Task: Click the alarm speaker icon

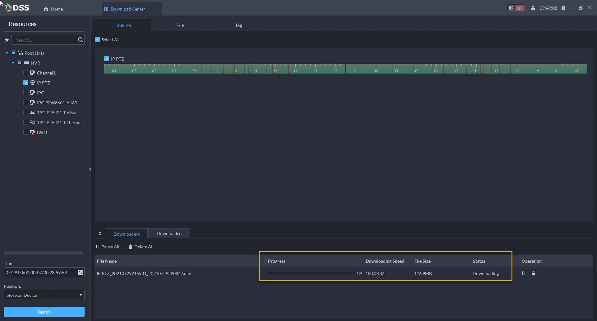Action: click(511, 8)
